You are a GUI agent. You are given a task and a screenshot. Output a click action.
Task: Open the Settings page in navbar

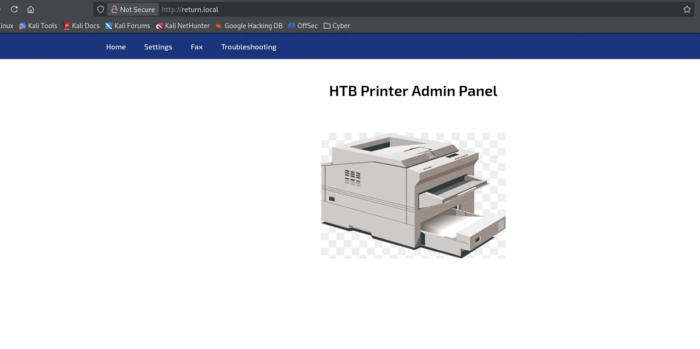click(x=158, y=47)
